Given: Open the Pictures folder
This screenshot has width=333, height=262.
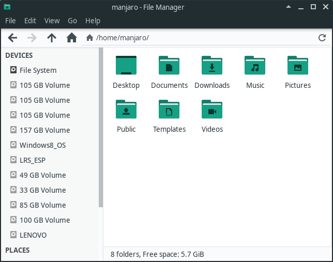Looking at the screenshot, I should (x=298, y=66).
